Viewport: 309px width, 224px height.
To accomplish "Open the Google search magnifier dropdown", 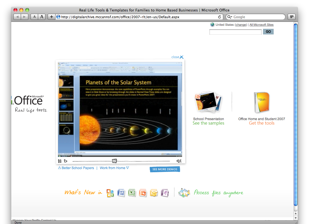I will tap(230, 17).
